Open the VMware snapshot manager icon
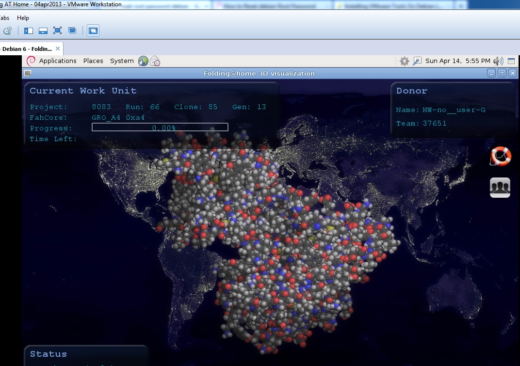The image size is (520, 366). [7, 31]
